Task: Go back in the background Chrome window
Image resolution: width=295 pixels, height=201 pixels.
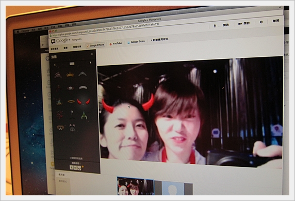Action: pos(43,45)
